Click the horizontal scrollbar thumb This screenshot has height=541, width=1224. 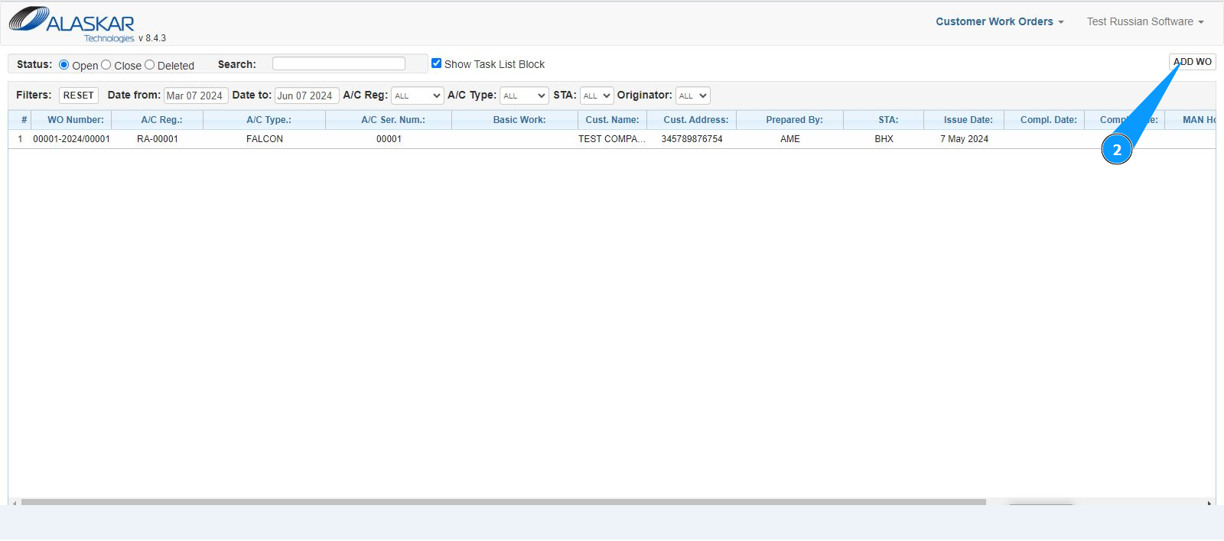point(503,502)
